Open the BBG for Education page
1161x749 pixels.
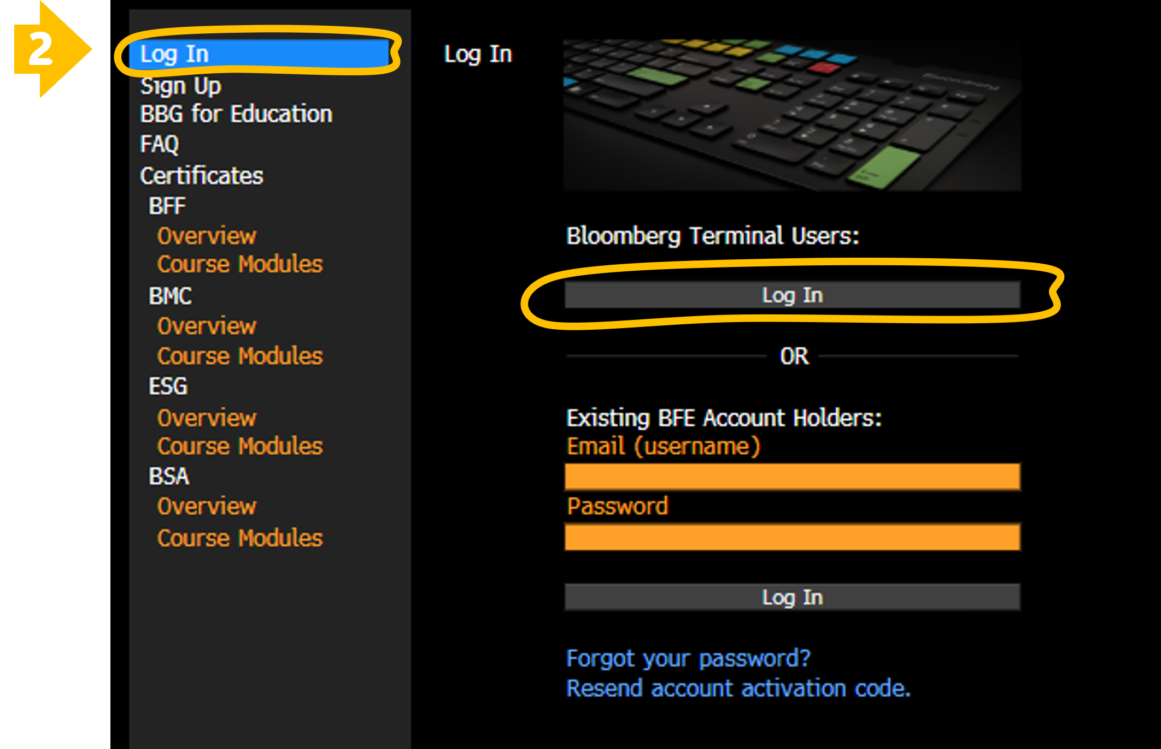(x=236, y=115)
